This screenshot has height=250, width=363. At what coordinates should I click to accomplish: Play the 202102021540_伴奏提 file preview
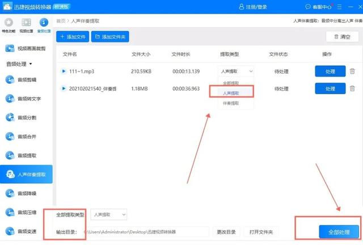coord(64,88)
